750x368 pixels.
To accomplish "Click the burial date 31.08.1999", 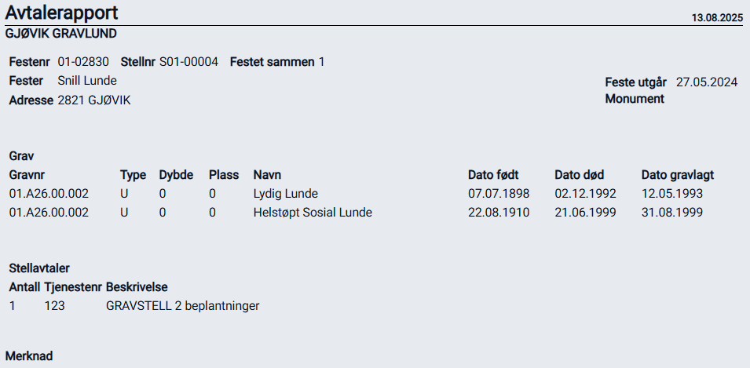I will click(671, 212).
